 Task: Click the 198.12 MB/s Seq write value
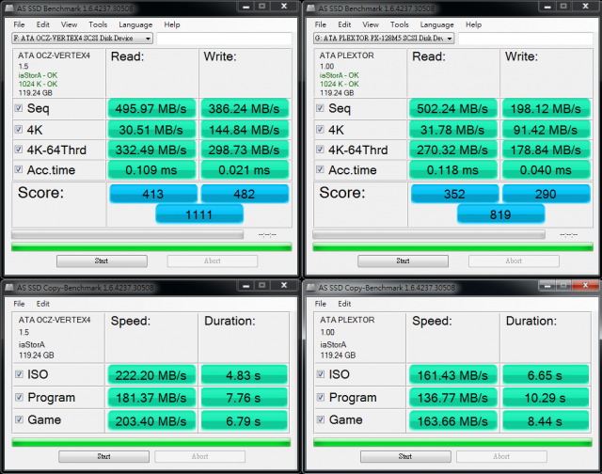546,108
